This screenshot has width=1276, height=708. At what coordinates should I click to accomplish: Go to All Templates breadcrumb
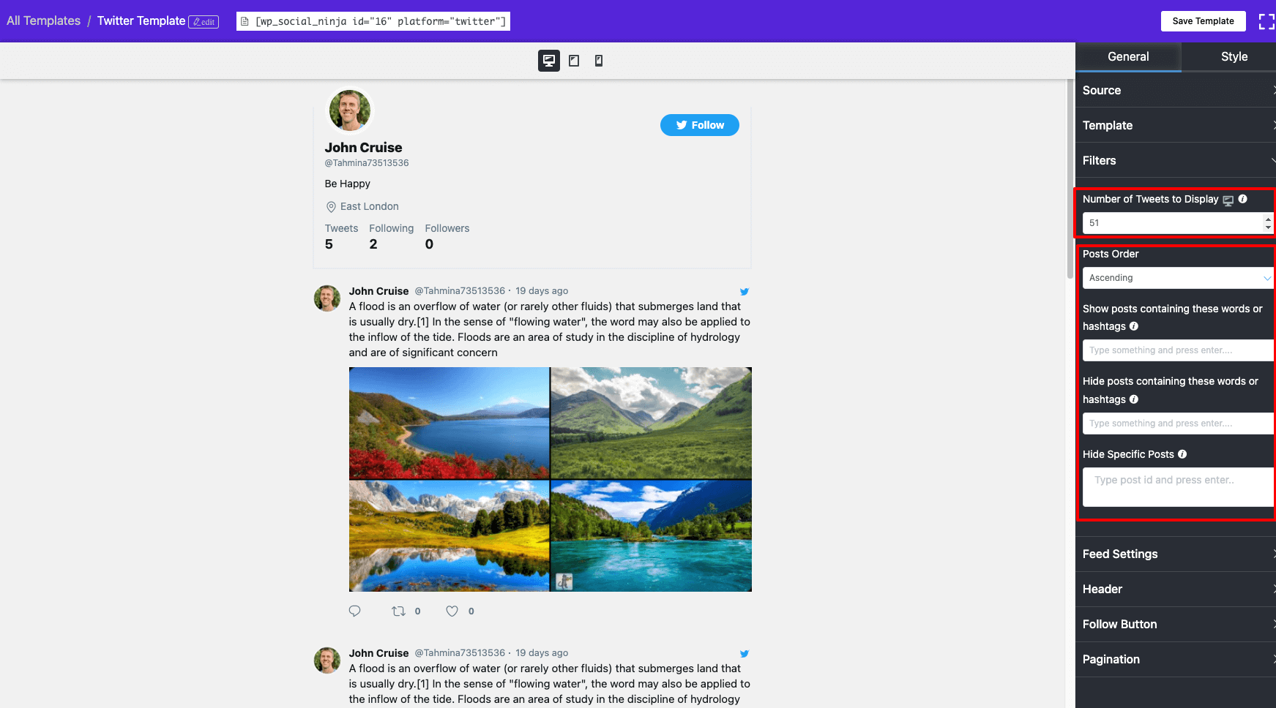(x=44, y=20)
